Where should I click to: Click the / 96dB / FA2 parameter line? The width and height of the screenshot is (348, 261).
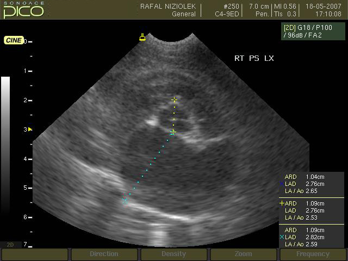(302, 35)
